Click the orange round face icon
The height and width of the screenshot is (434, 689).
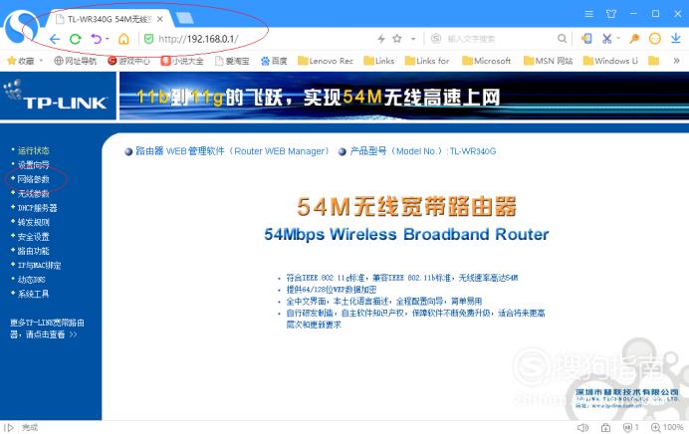(655, 39)
